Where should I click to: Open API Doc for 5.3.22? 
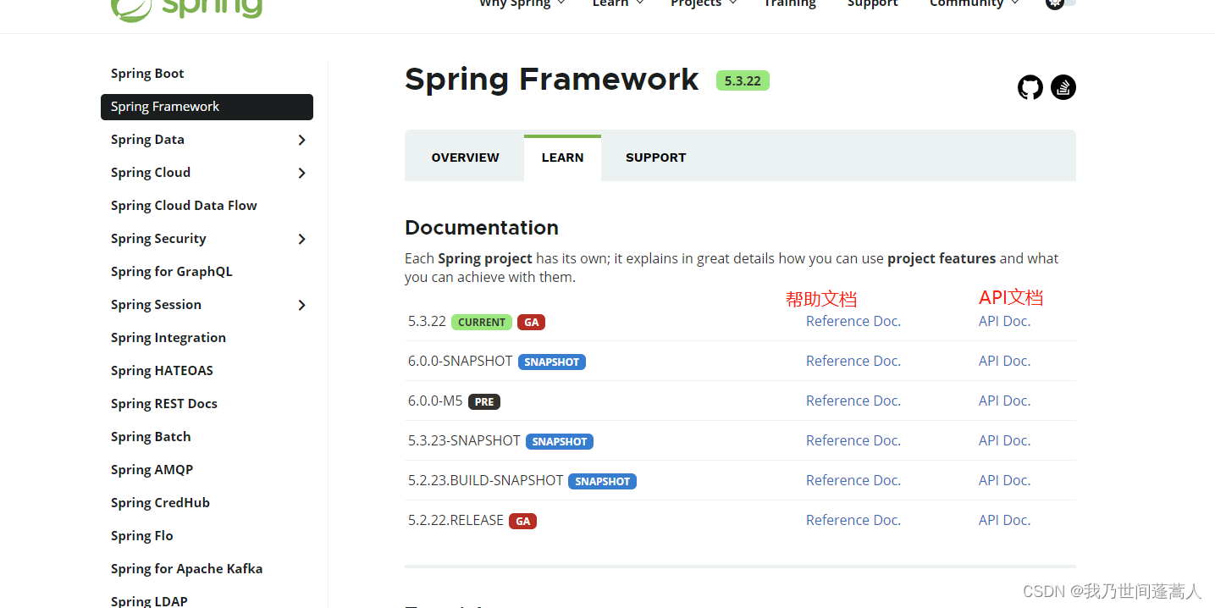[1004, 321]
